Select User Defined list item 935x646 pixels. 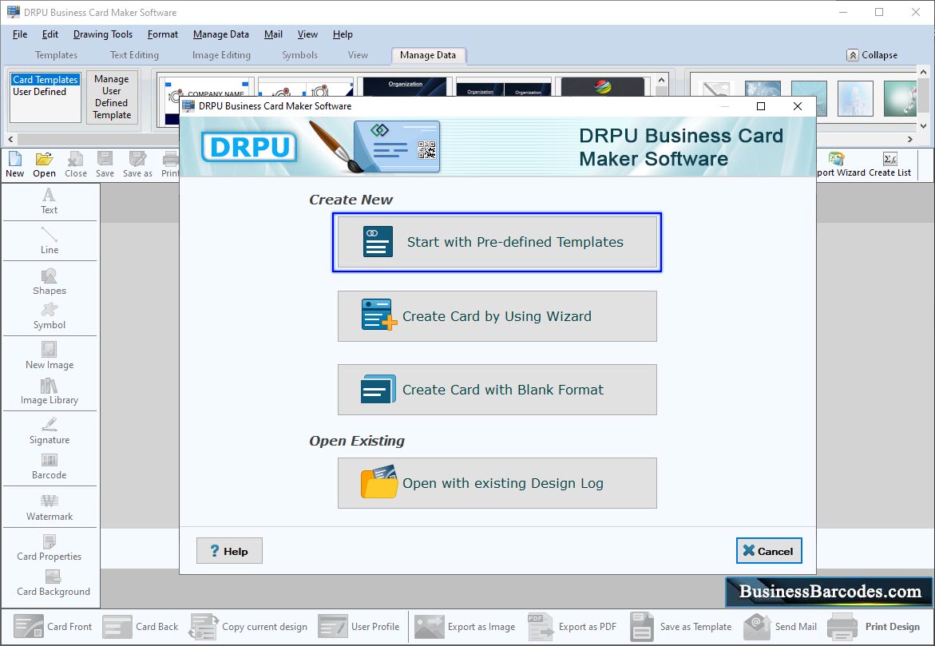point(39,92)
